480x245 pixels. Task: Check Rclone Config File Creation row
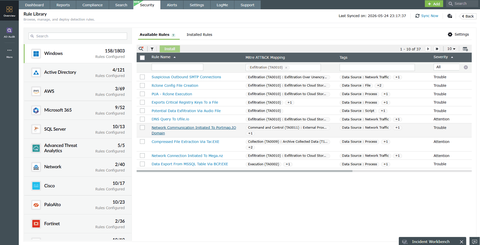click(x=142, y=86)
